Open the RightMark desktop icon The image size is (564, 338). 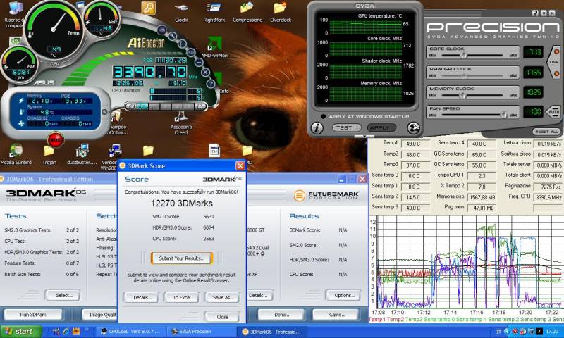click(x=214, y=12)
